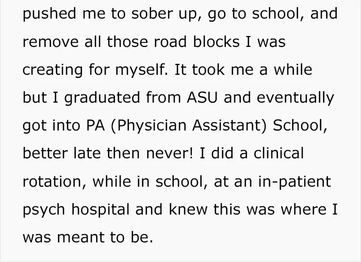The width and height of the screenshot is (361, 262).
Task: Click the word "creating" in the third line
Action: point(53,71)
